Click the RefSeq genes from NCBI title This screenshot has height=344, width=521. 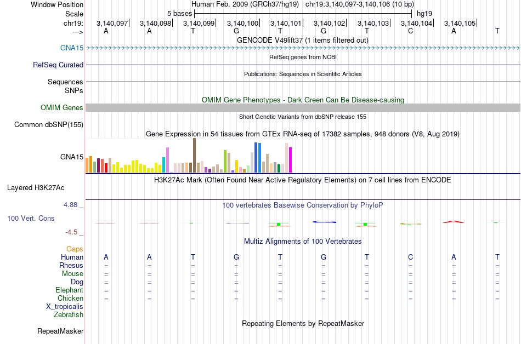[303, 57]
